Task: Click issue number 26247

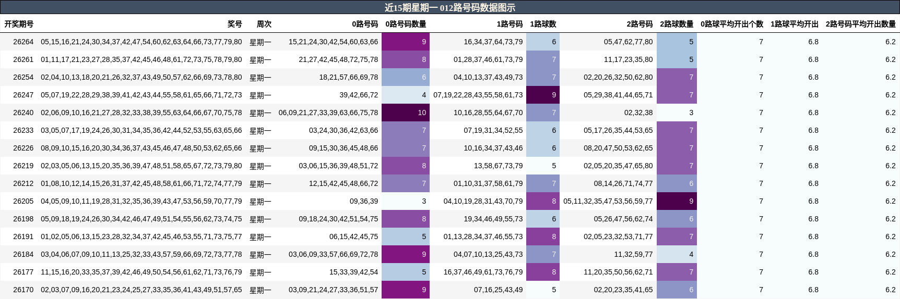Action: click(x=23, y=95)
